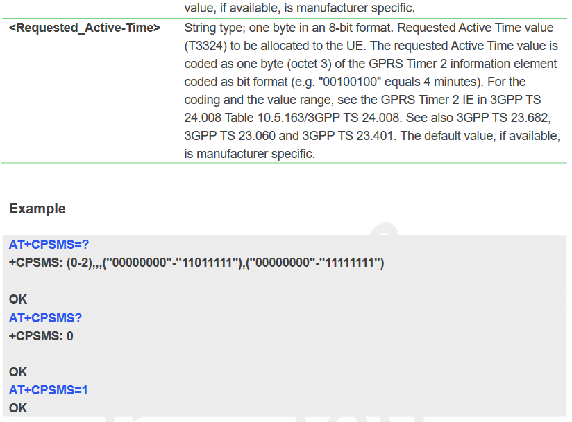Select the AT+CPSMS=1 write command line
The height and width of the screenshot is (422, 572).
click(49, 390)
